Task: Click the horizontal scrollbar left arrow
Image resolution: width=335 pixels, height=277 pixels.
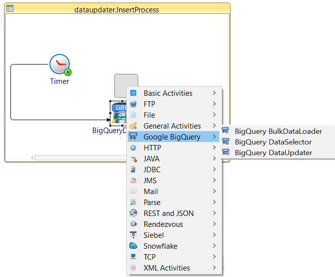Action: 33,158
